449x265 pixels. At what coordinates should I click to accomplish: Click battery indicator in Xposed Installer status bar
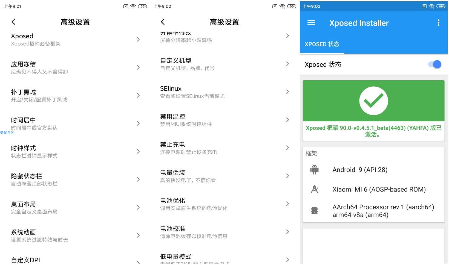click(x=441, y=6)
